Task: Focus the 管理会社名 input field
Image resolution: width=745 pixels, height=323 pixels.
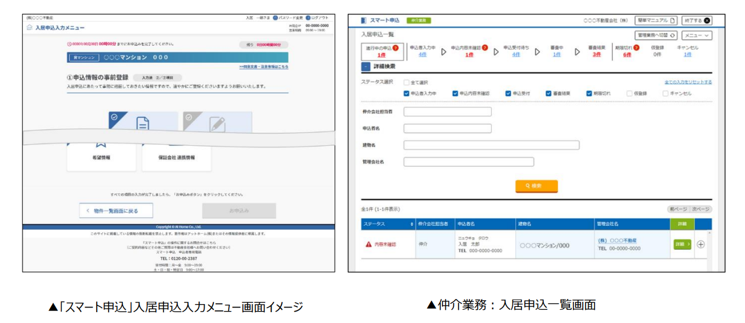Action: click(x=469, y=162)
